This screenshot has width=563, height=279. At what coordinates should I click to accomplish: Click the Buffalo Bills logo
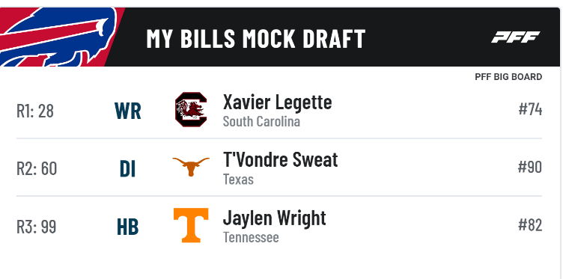point(59,37)
